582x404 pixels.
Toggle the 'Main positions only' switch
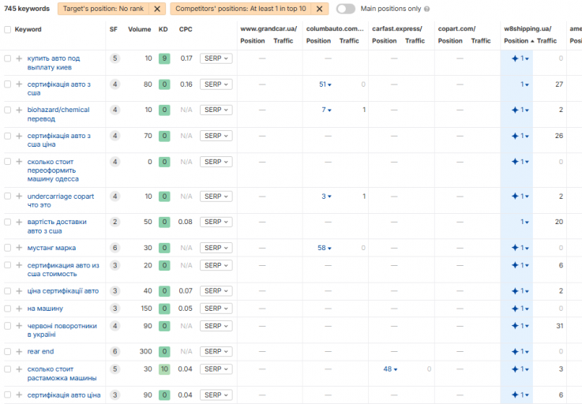point(346,9)
